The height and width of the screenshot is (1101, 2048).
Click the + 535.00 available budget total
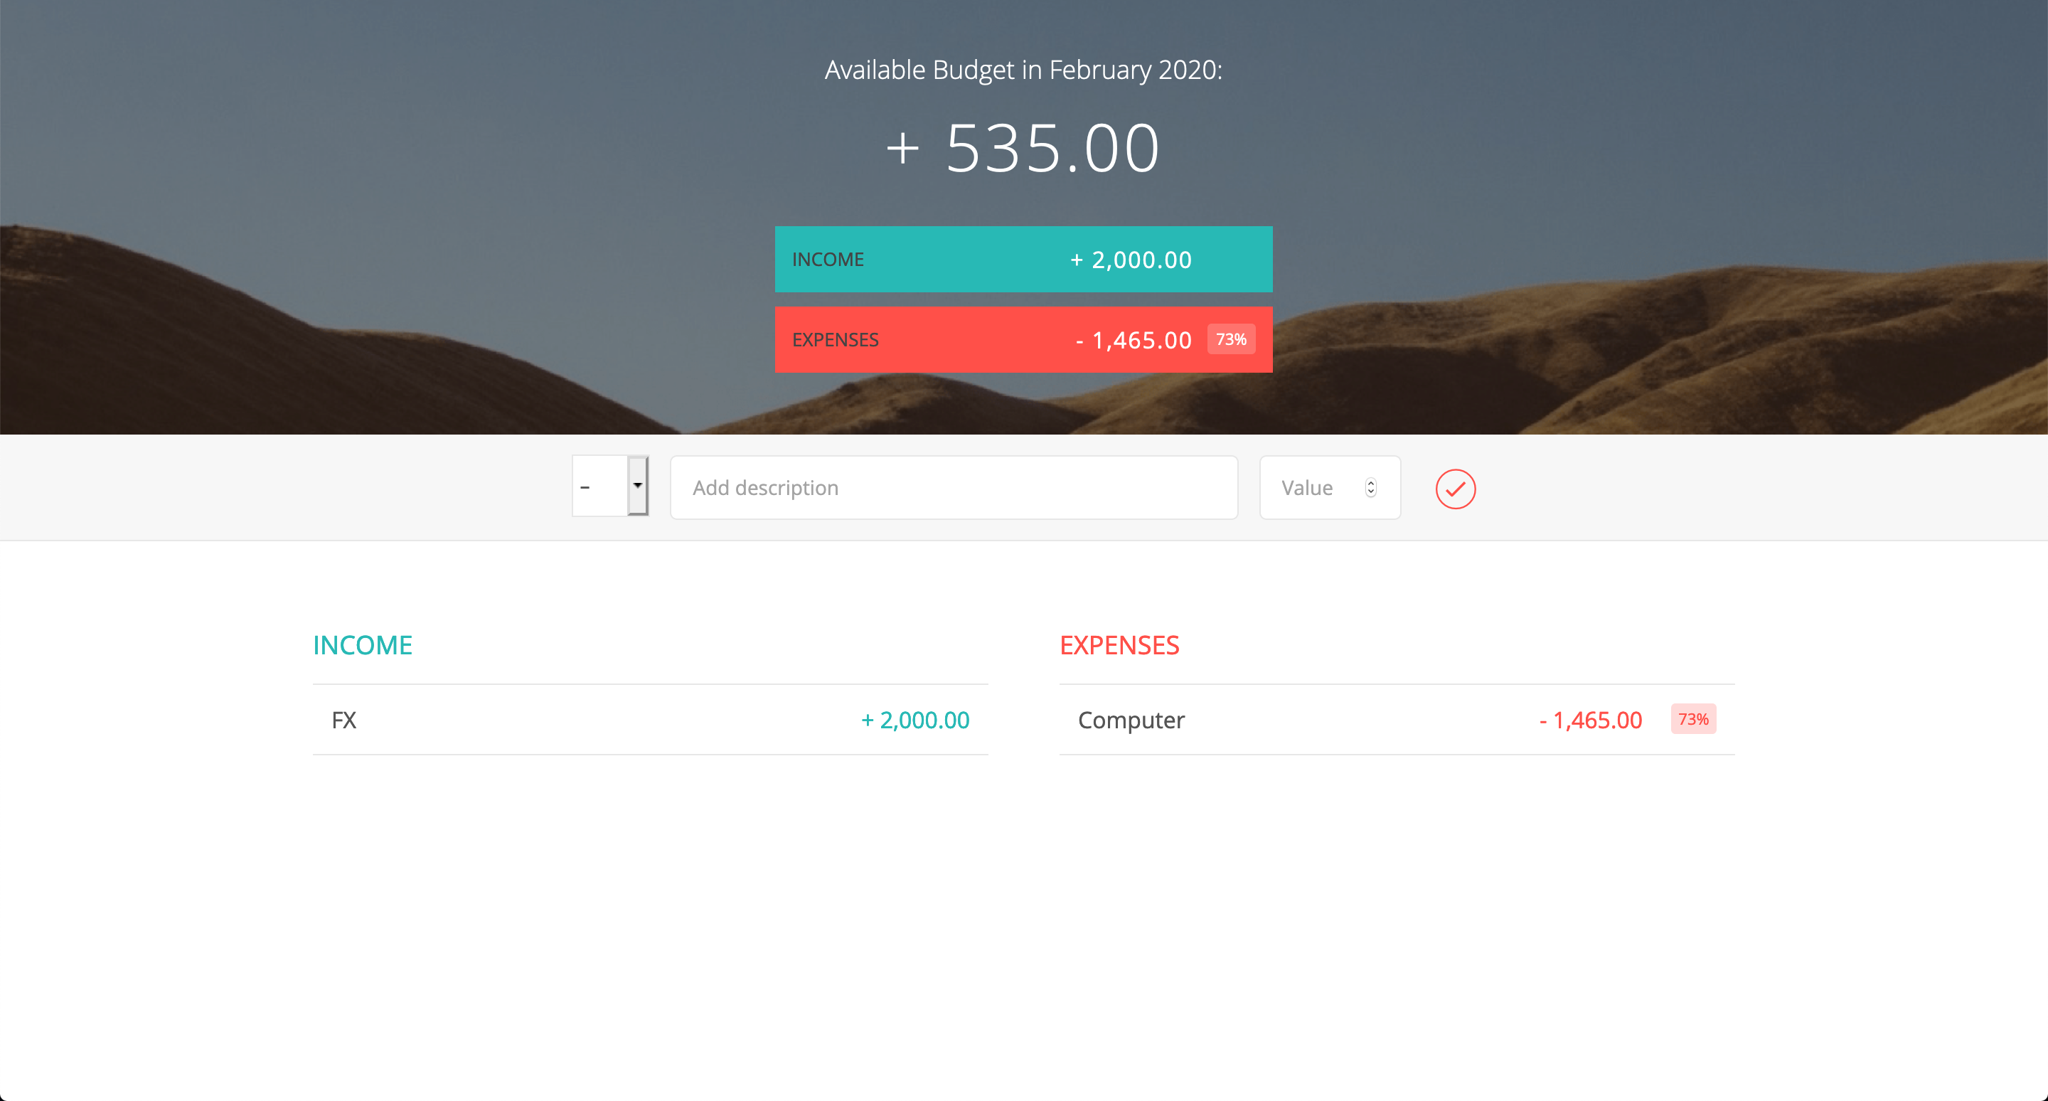(x=1024, y=148)
